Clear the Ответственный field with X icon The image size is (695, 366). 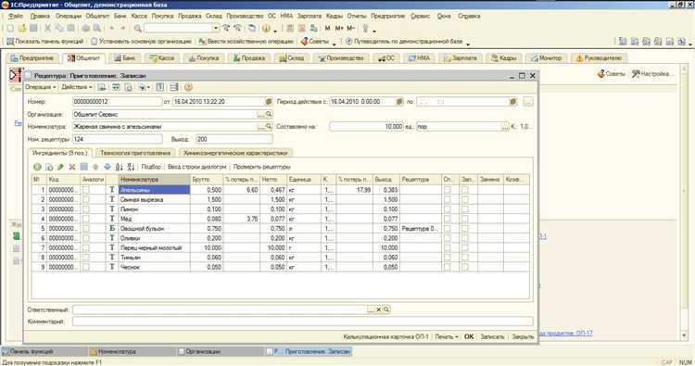pyautogui.click(x=378, y=309)
